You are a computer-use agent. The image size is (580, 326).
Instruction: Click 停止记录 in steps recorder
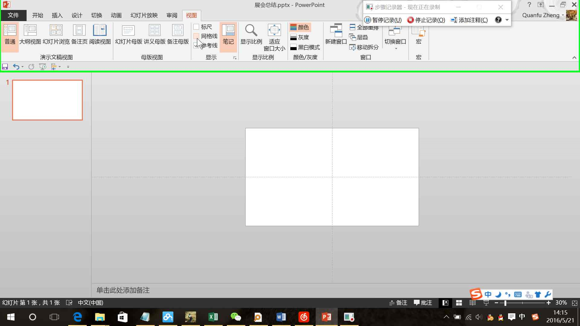(x=426, y=20)
